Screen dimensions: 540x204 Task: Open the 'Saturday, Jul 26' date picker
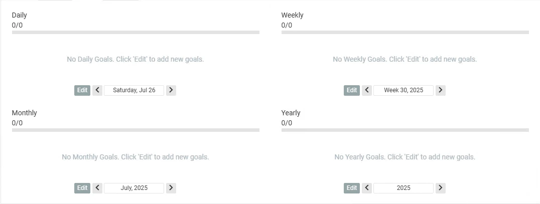[134, 90]
